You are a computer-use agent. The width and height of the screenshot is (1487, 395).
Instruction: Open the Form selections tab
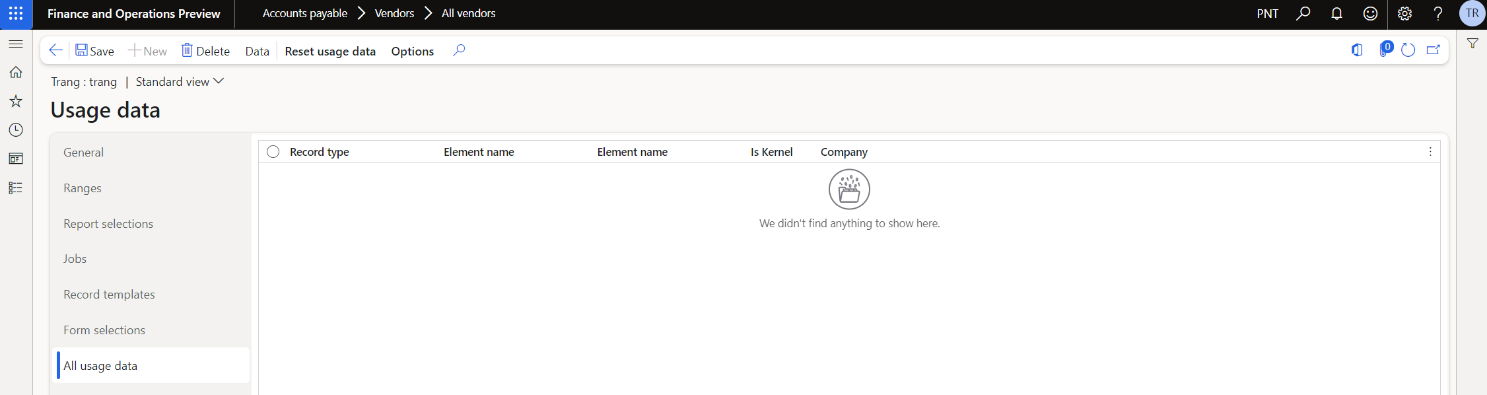tap(151, 330)
